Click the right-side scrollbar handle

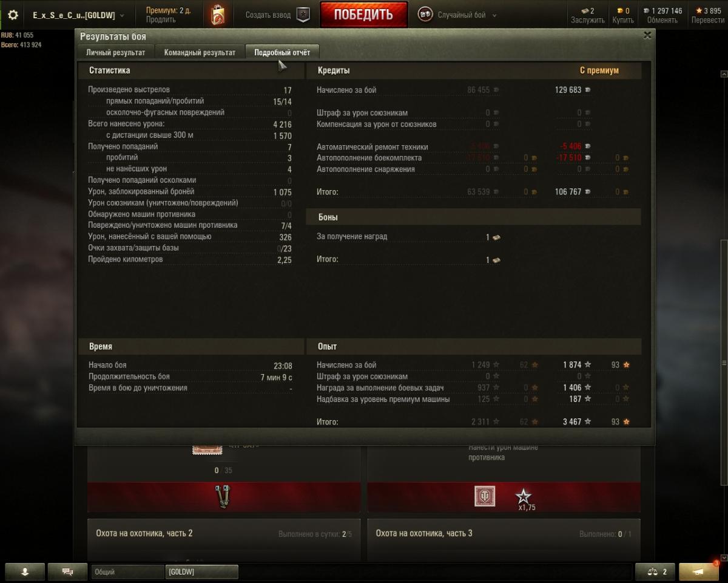click(x=723, y=363)
